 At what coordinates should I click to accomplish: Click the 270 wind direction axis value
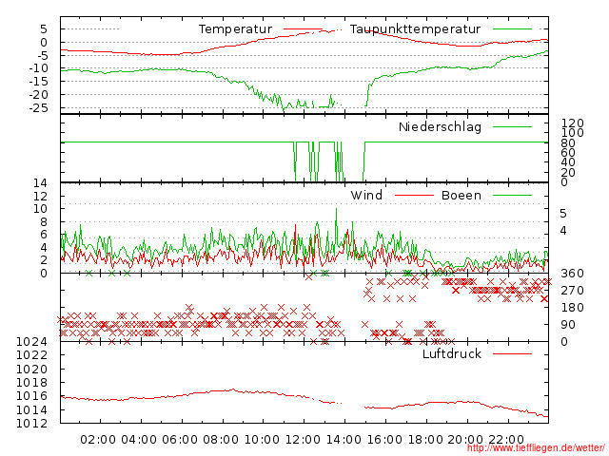(572, 291)
